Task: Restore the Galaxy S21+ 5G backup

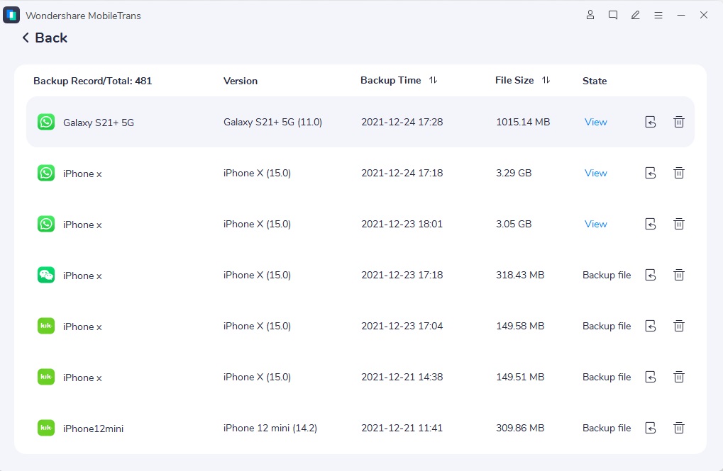Action: click(x=651, y=122)
